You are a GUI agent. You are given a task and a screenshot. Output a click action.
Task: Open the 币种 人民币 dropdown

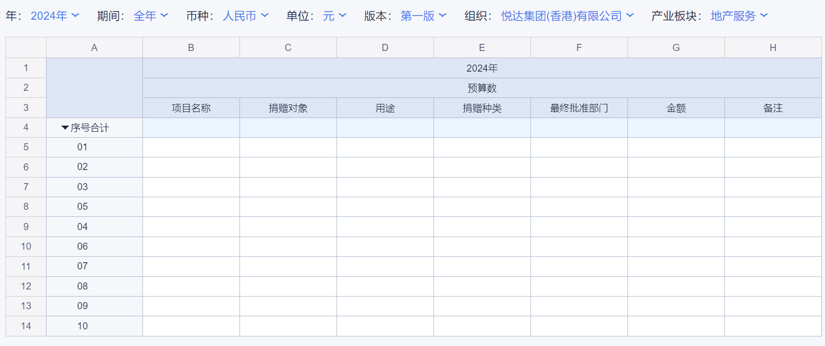pyautogui.click(x=246, y=16)
